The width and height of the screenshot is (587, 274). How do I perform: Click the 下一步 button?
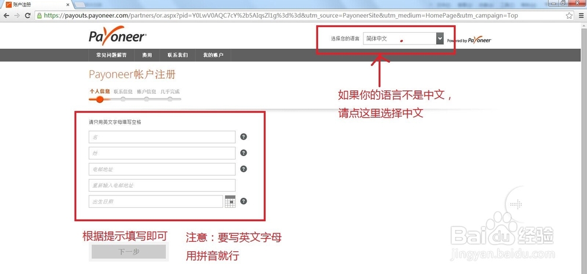pos(129,252)
